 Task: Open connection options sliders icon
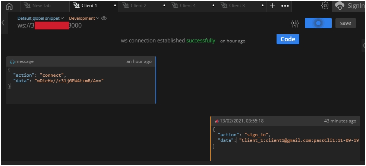click(x=295, y=23)
